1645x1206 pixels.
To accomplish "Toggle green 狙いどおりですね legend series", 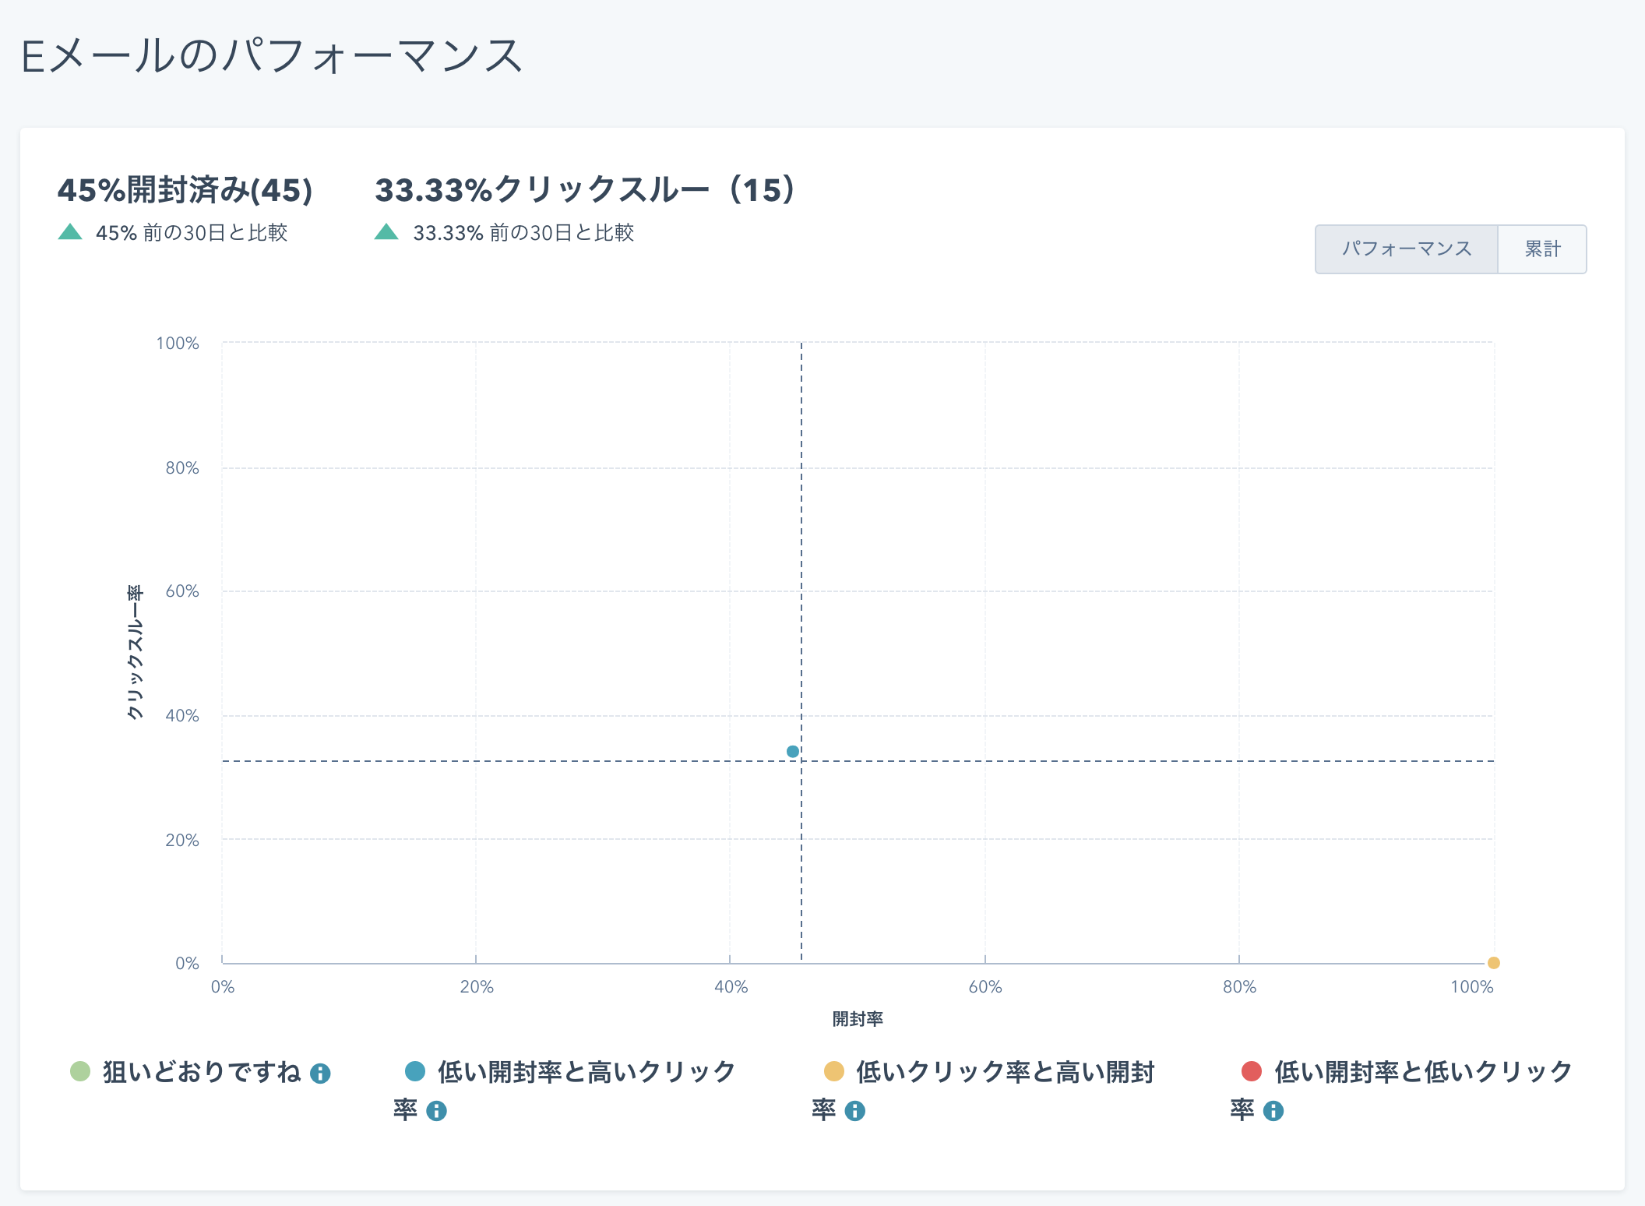I will [x=201, y=1072].
